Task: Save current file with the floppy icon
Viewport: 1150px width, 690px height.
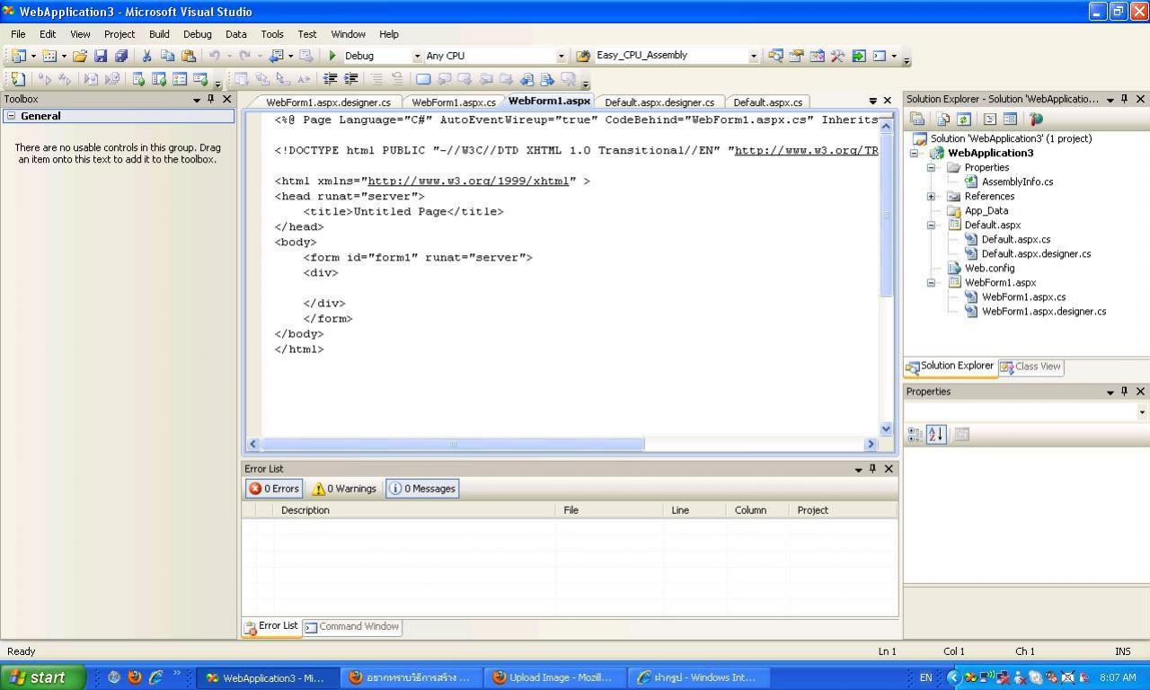Action: pos(101,56)
